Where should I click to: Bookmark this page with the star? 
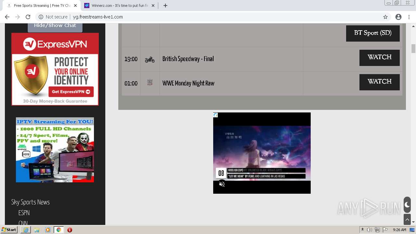pyautogui.click(x=385, y=17)
